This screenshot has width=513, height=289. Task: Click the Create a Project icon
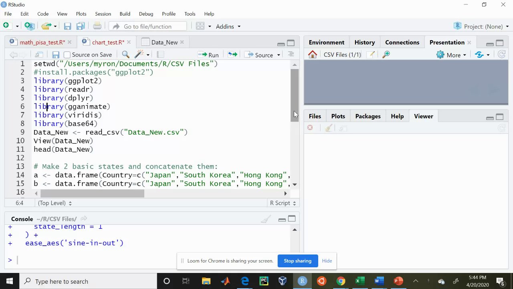tap(29, 26)
